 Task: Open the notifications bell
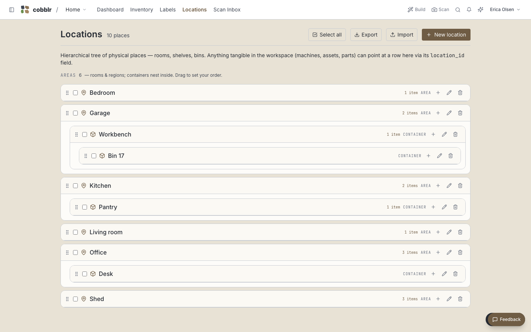coord(469,10)
